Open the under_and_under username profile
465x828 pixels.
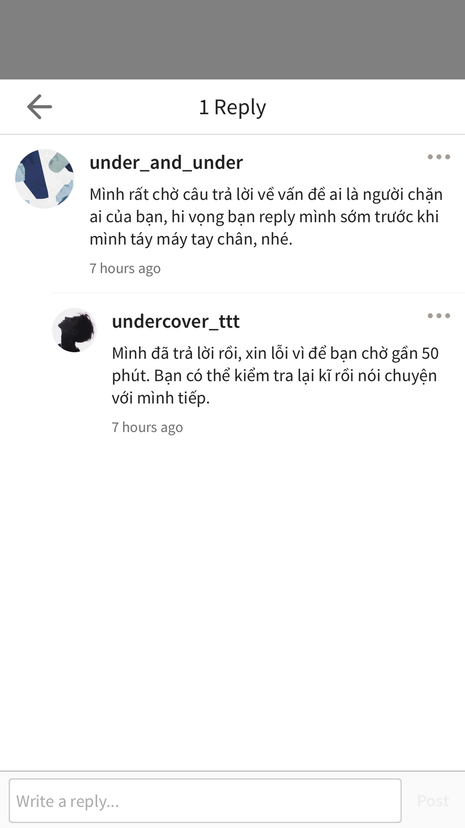[x=166, y=163]
